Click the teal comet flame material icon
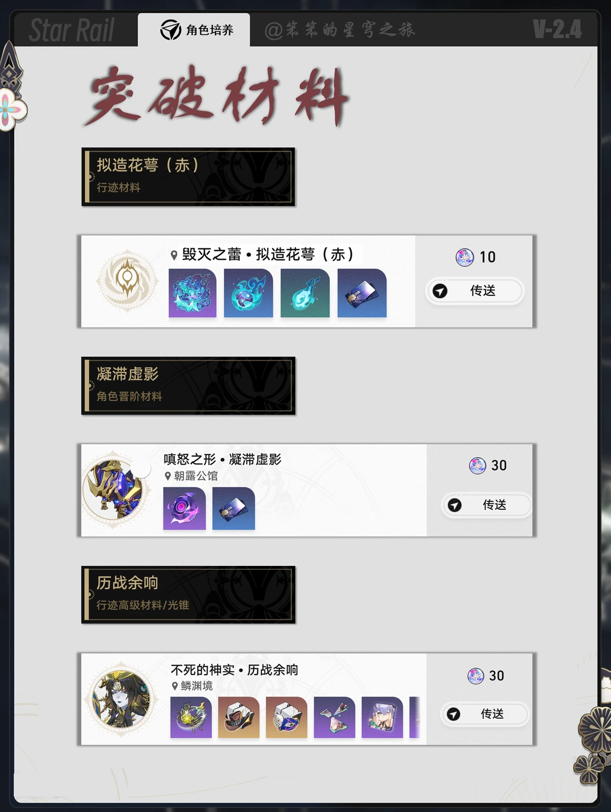The width and height of the screenshot is (611, 812). tap(305, 293)
